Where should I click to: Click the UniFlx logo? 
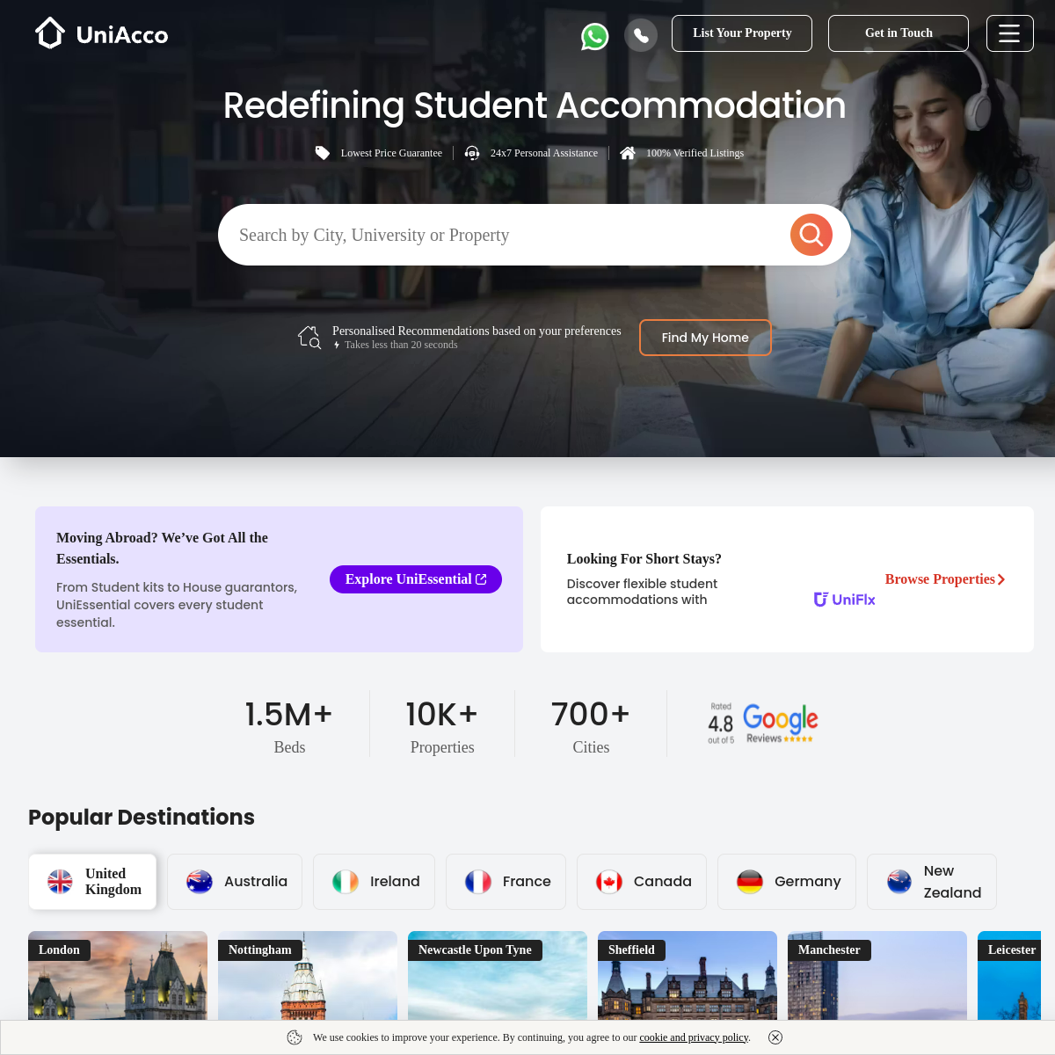(845, 600)
